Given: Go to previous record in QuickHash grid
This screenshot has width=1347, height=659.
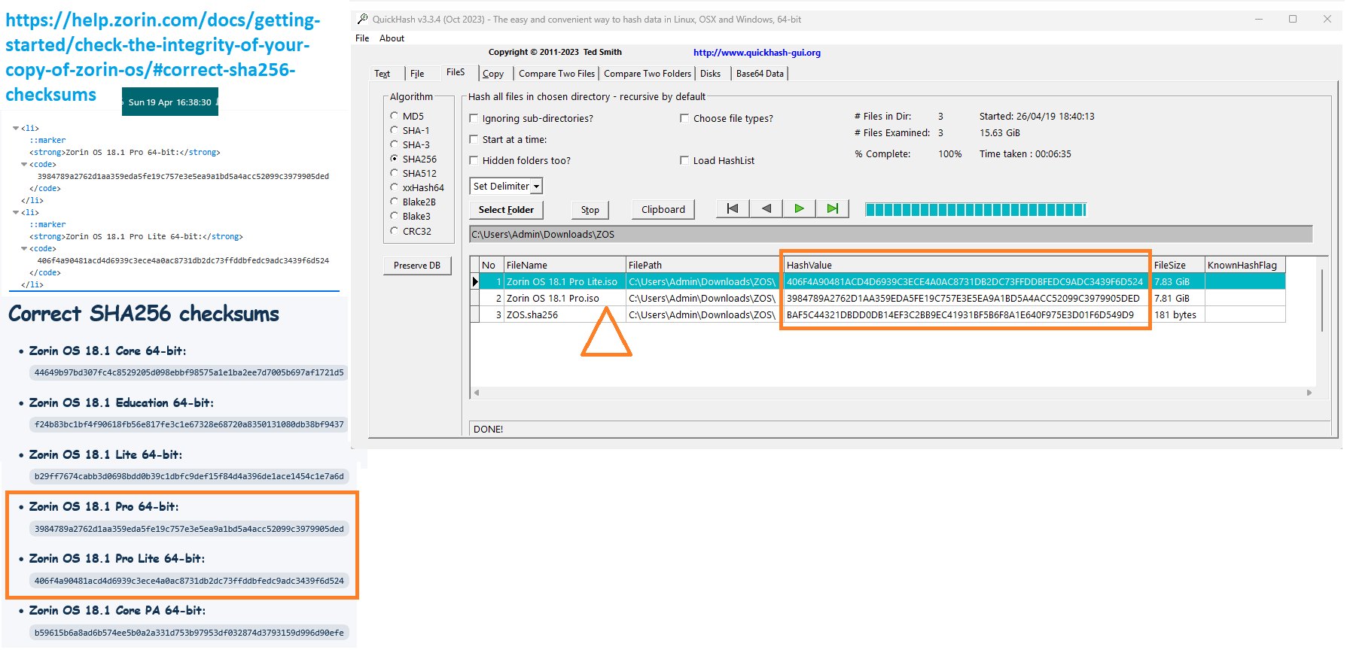Looking at the screenshot, I should click(x=766, y=208).
